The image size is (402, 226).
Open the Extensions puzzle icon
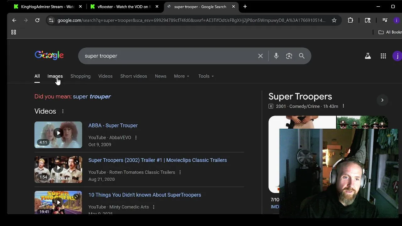350,20
